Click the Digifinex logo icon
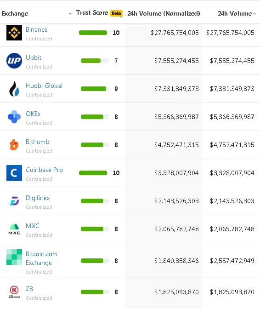This screenshot has width=260, height=309. point(14,201)
